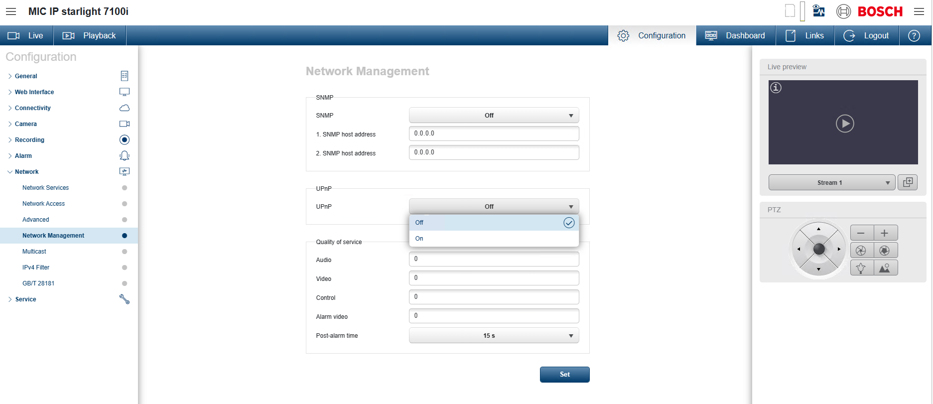Click the Video quality of service field

click(x=494, y=278)
